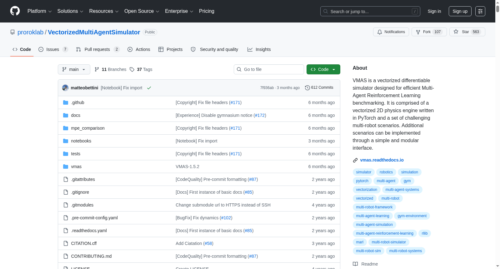Click matteobettini's avatar image
Image resolution: width=500 pixels, height=269 pixels.
tap(65, 88)
